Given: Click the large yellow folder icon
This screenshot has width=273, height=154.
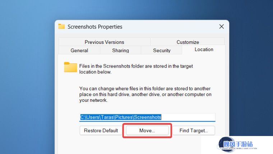Looking at the screenshot, I should point(70,67).
